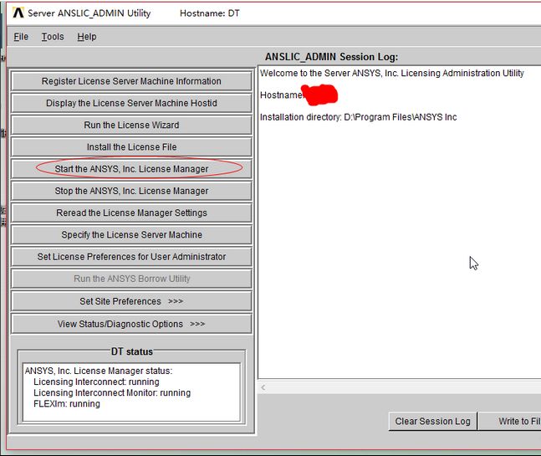This screenshot has width=541, height=456.
Task: Click Specify the License Server Machine
Action: tap(131, 235)
